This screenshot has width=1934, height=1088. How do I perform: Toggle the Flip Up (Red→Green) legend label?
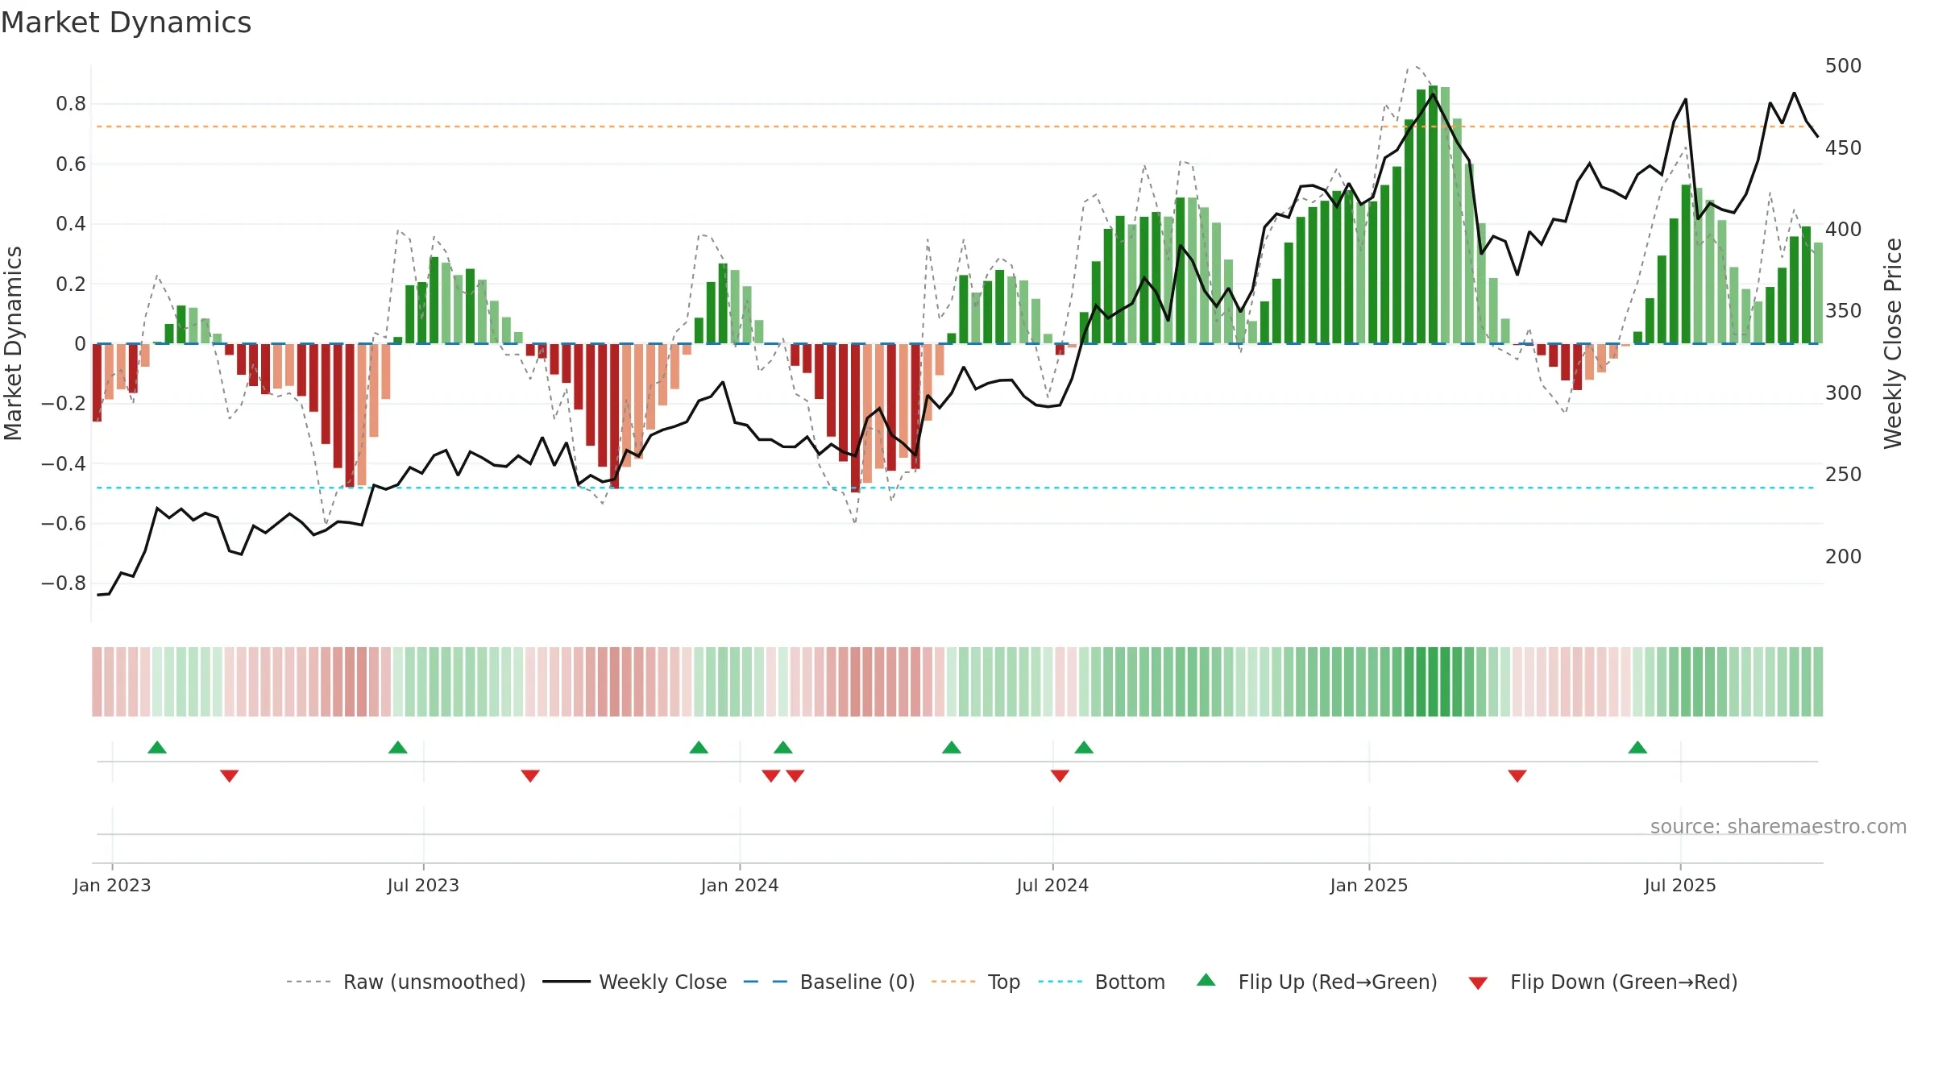click(x=1338, y=982)
